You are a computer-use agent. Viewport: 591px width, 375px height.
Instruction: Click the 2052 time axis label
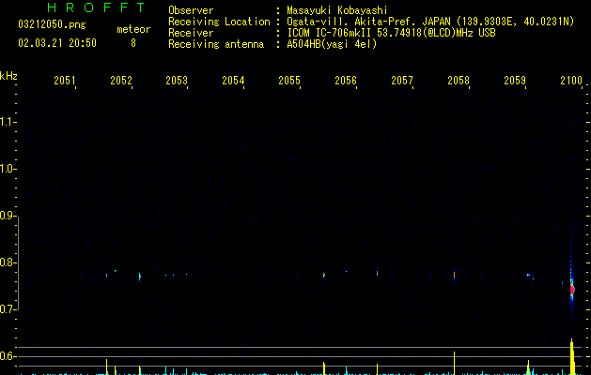click(x=121, y=81)
